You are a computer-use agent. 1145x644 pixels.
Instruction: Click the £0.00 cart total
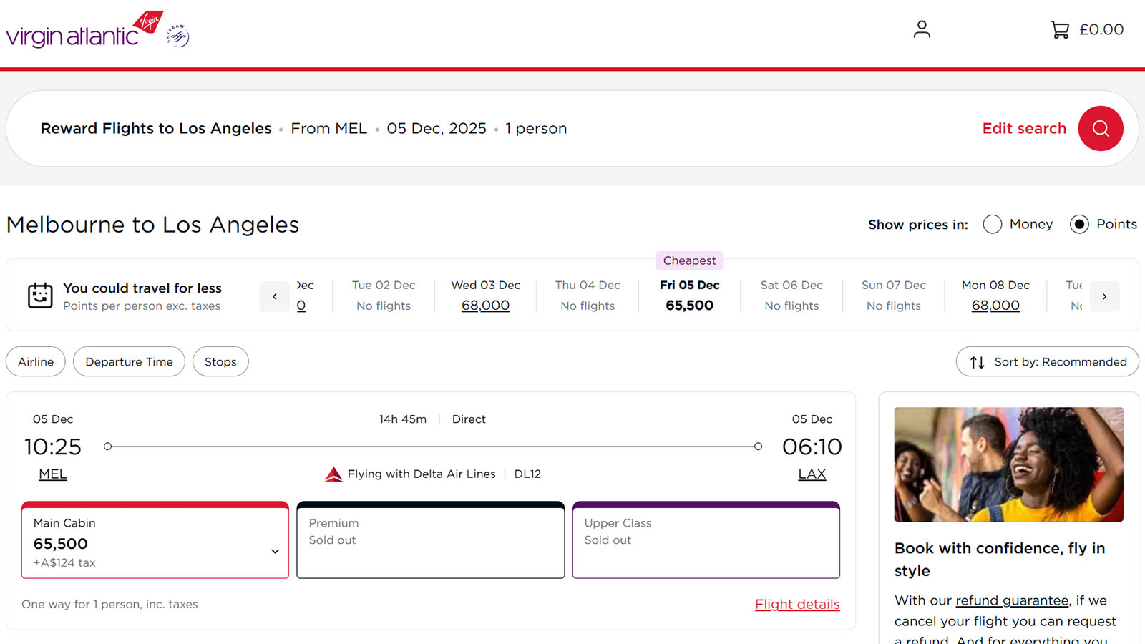(1101, 29)
